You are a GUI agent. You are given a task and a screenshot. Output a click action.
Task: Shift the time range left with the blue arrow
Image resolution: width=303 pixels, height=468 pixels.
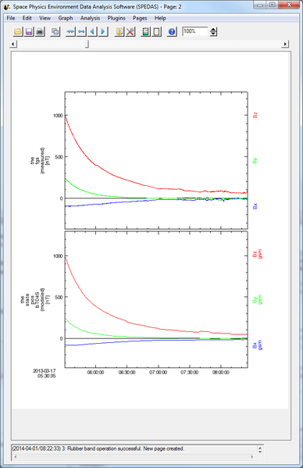click(x=92, y=31)
